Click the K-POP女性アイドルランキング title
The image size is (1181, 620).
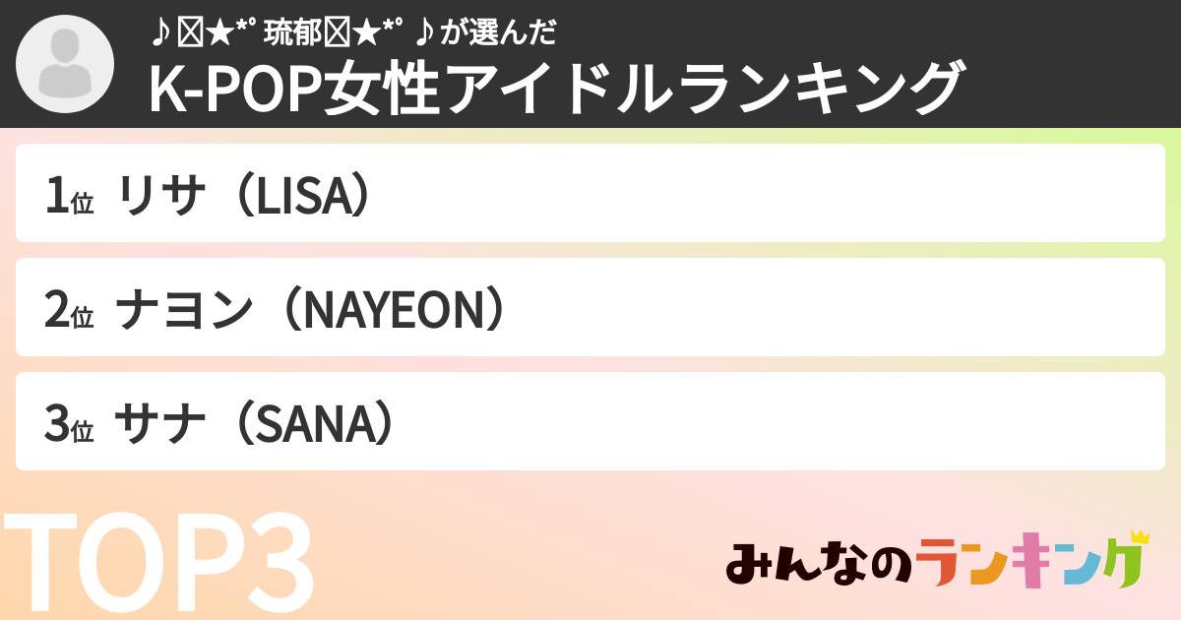554,89
